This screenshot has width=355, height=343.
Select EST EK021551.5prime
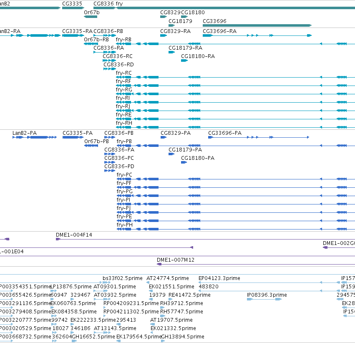171,287
